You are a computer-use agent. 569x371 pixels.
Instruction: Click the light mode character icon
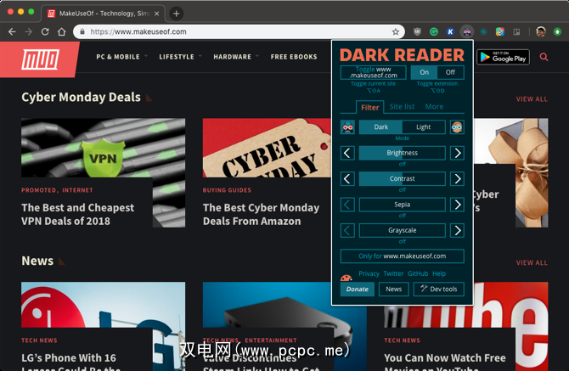(x=457, y=127)
